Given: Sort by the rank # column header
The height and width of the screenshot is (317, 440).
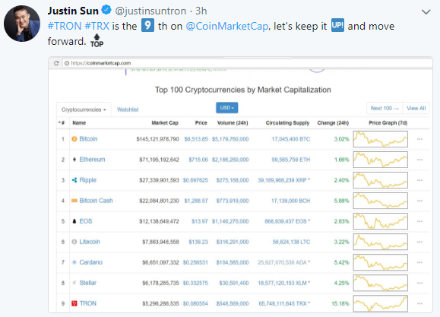Looking at the screenshot, I should point(62,122).
